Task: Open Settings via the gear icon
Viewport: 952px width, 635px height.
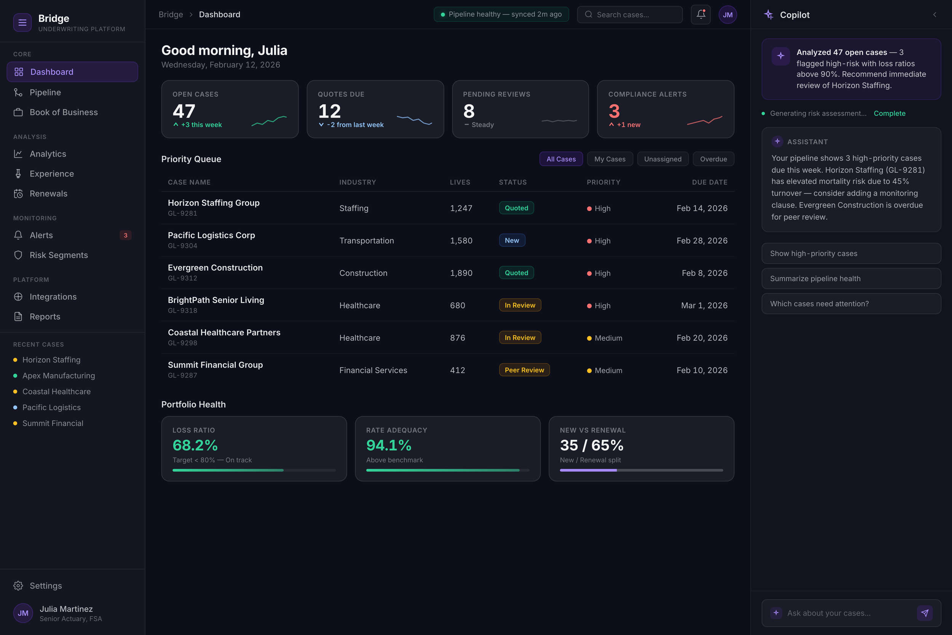Action: (x=18, y=585)
